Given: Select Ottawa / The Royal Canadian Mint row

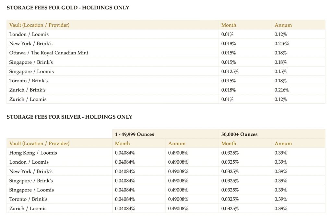Looking at the screenshot, I should [x=49, y=53].
